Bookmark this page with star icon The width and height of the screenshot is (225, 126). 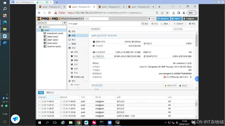[167, 13]
